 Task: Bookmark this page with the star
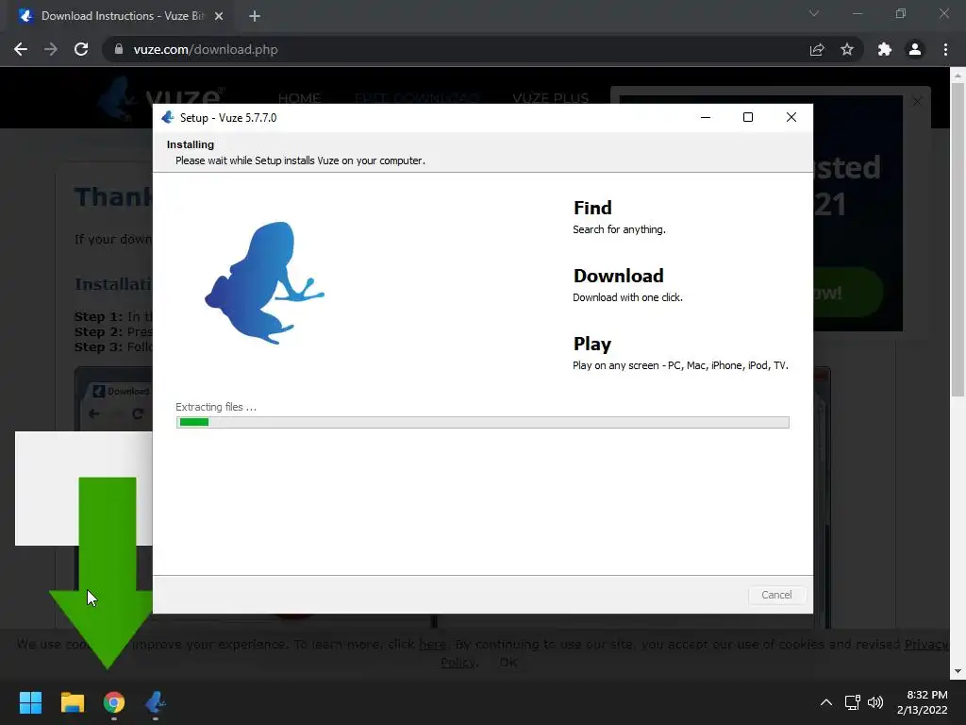847,49
